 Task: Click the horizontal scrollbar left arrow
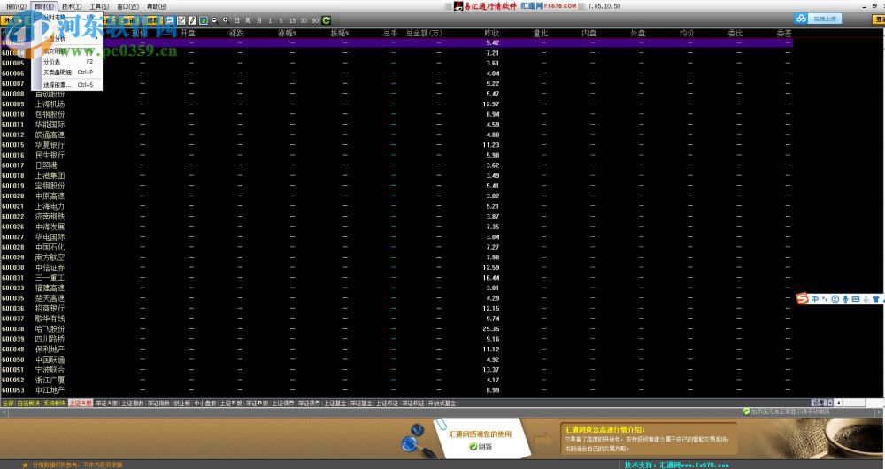point(839,403)
